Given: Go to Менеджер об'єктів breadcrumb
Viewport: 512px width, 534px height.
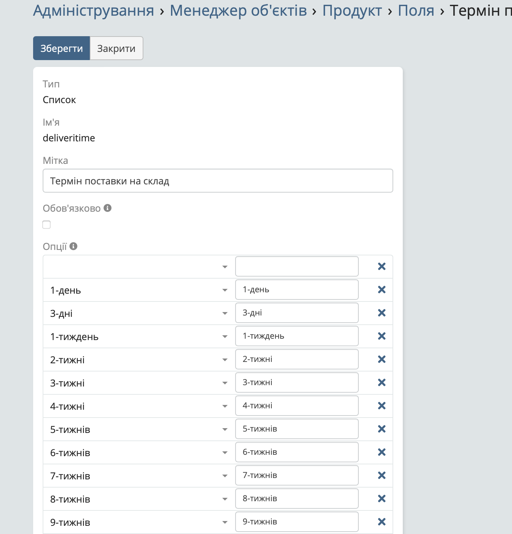Looking at the screenshot, I should 238,11.
